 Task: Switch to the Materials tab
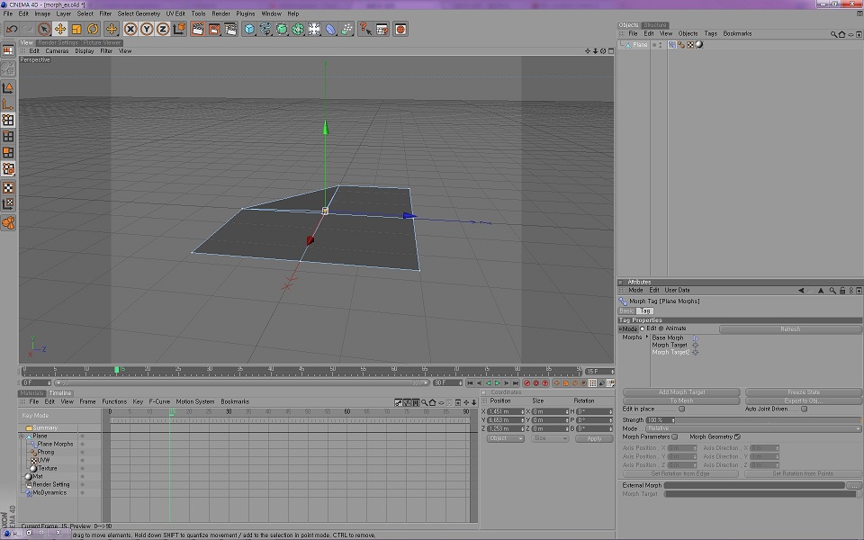coord(32,393)
